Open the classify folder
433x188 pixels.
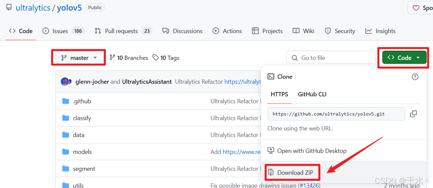82,118
